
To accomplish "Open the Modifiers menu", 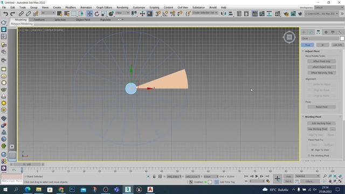I will pos(71,8).
